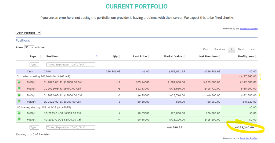Sort the table by Qty column

[x=115, y=56]
